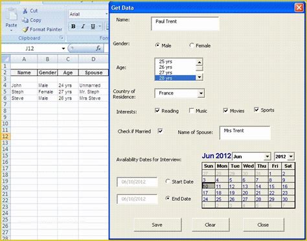Click the Cut scissors icon

point(25,10)
